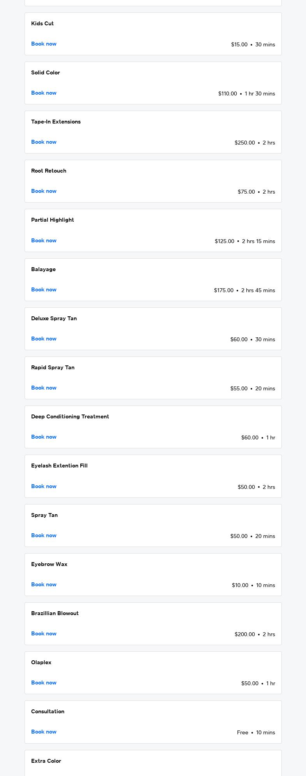Book Deep Conditioning Treatment
The width and height of the screenshot is (306, 776).
[x=44, y=437]
